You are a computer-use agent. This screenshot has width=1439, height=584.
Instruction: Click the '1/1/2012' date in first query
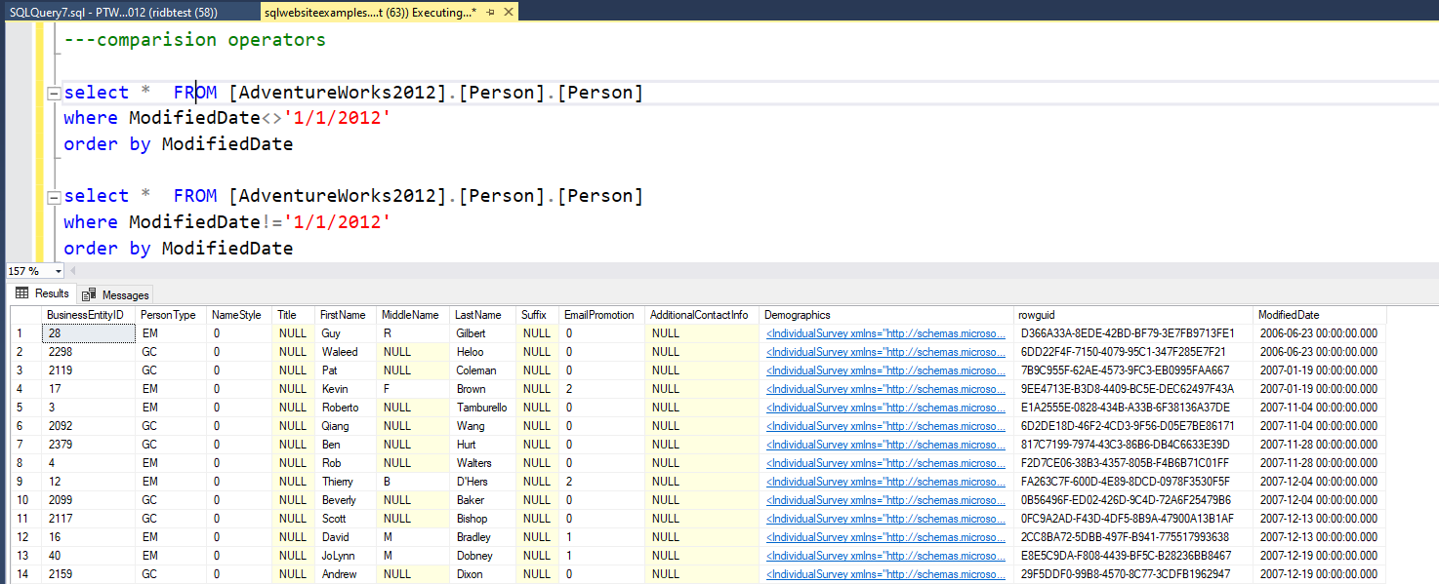pyautogui.click(x=337, y=118)
